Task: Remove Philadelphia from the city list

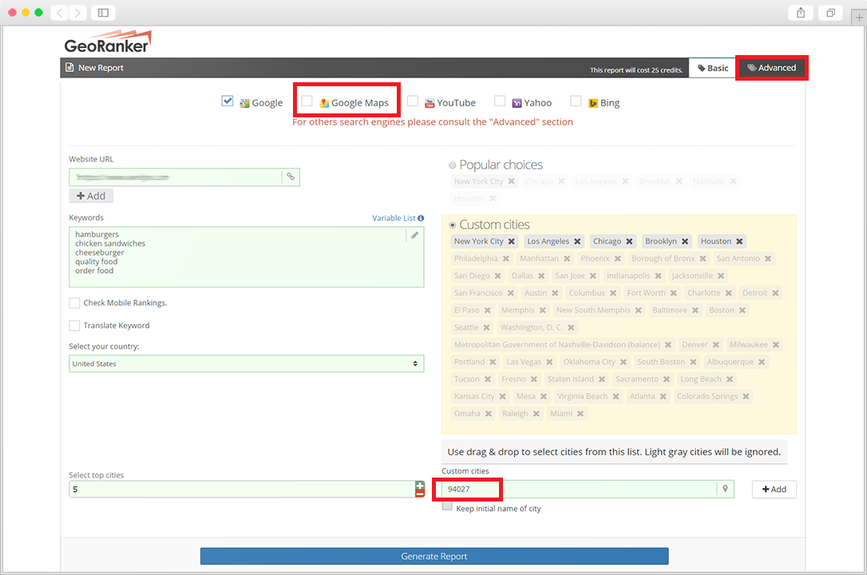Action: pos(506,259)
